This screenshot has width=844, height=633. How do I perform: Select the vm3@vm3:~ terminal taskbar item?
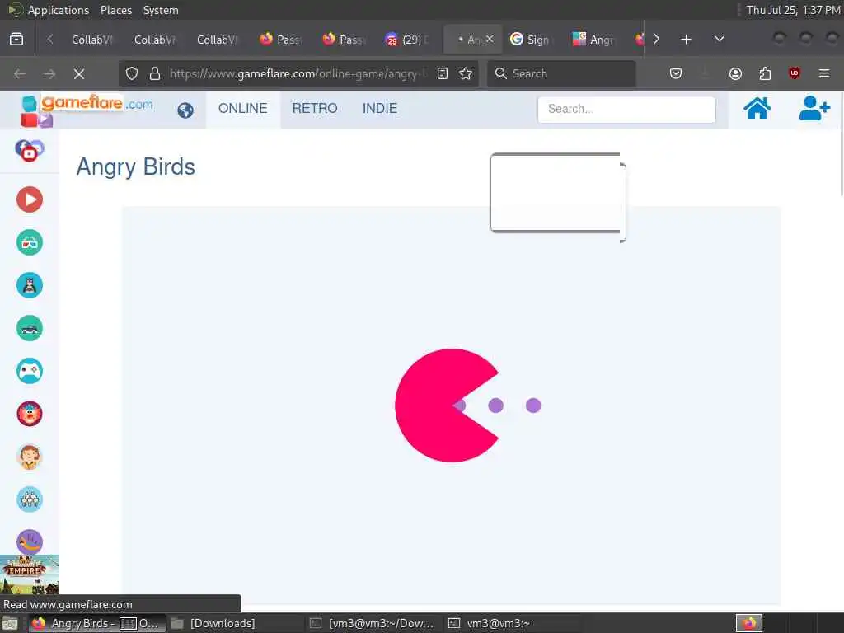[490, 623]
